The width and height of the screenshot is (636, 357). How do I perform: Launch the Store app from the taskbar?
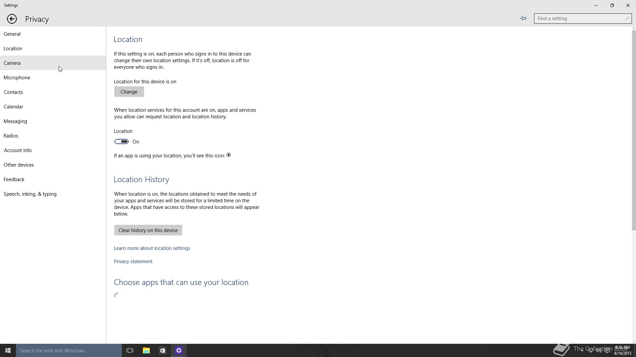(162, 350)
